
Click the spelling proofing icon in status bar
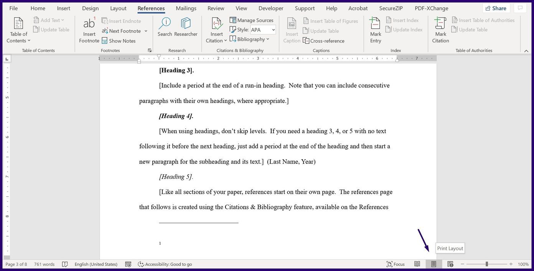coord(65,264)
